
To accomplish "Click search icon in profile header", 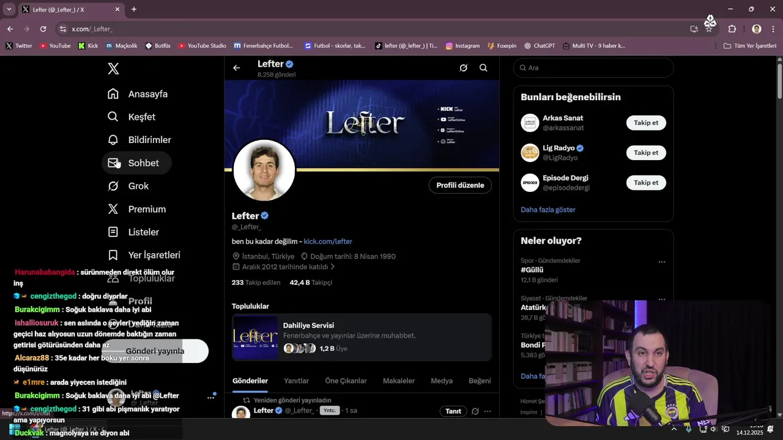I will (x=483, y=68).
